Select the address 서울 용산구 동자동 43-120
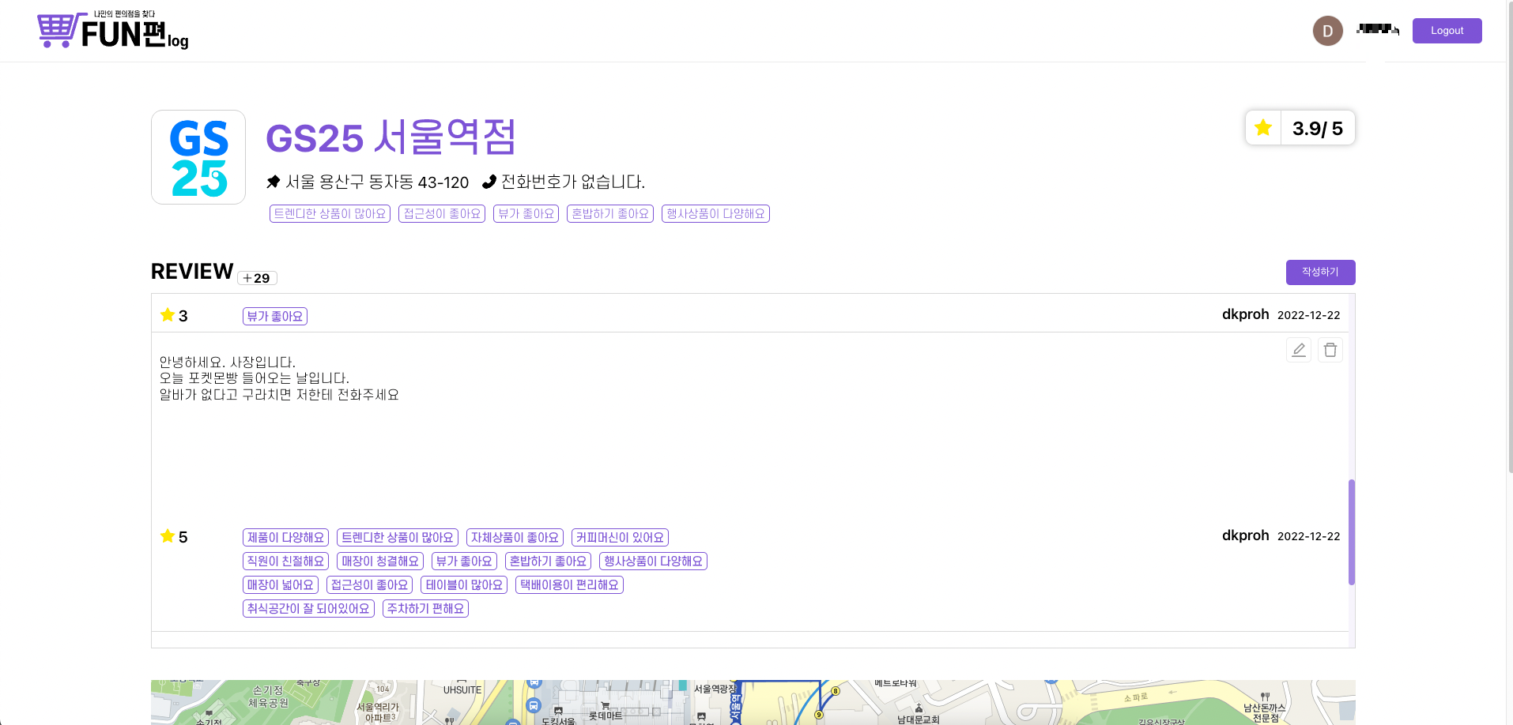The image size is (1513, 725). click(377, 182)
